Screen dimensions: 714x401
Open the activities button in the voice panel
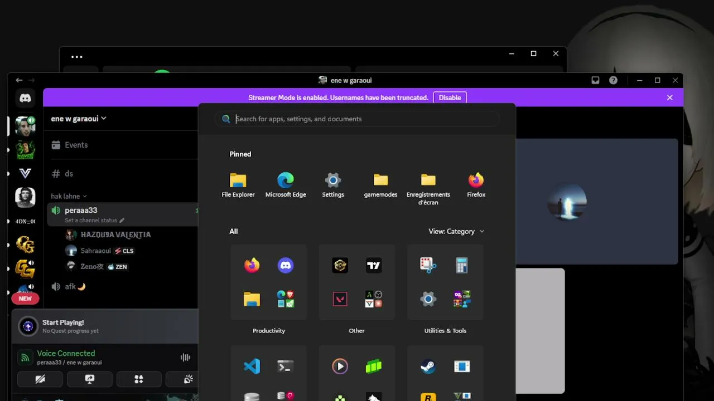coord(139,379)
